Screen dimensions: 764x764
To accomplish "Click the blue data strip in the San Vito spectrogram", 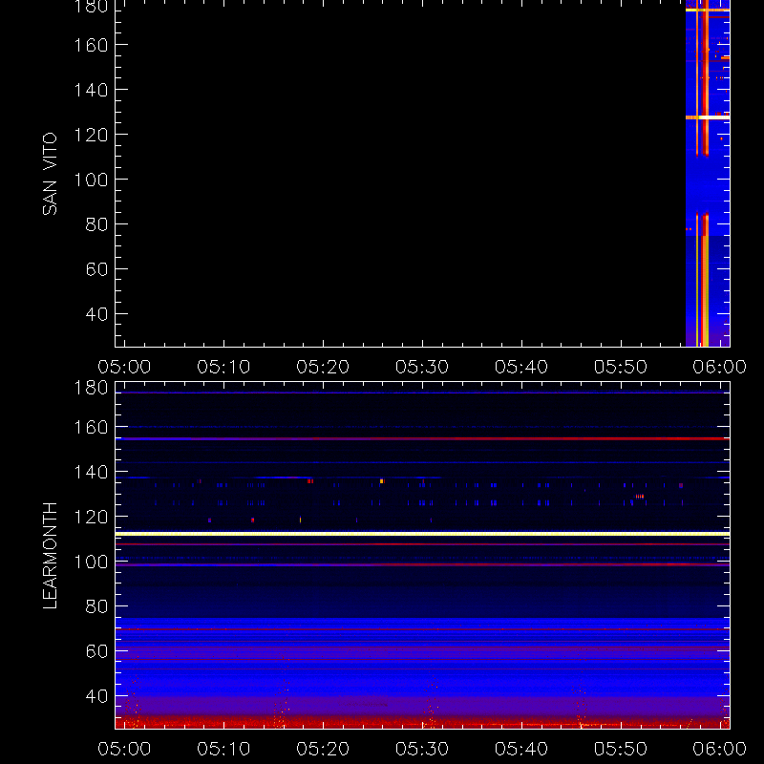I will pyautogui.click(x=708, y=174).
